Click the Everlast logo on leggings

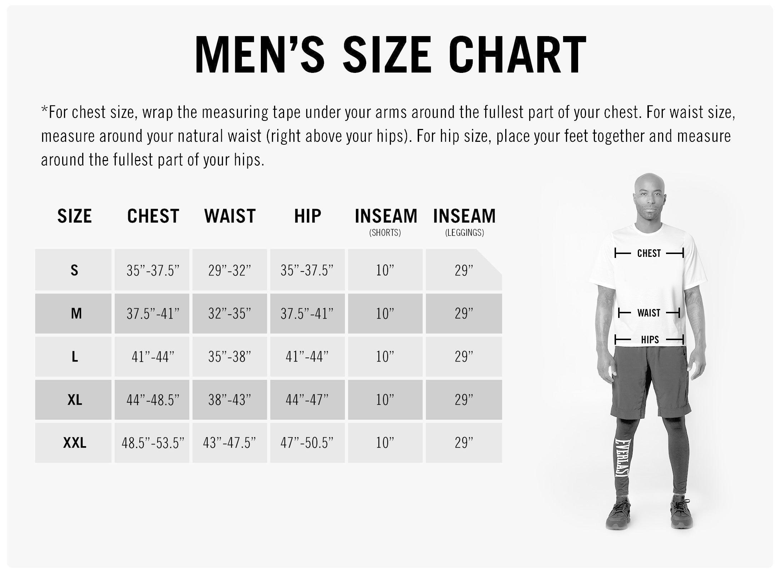622,457
